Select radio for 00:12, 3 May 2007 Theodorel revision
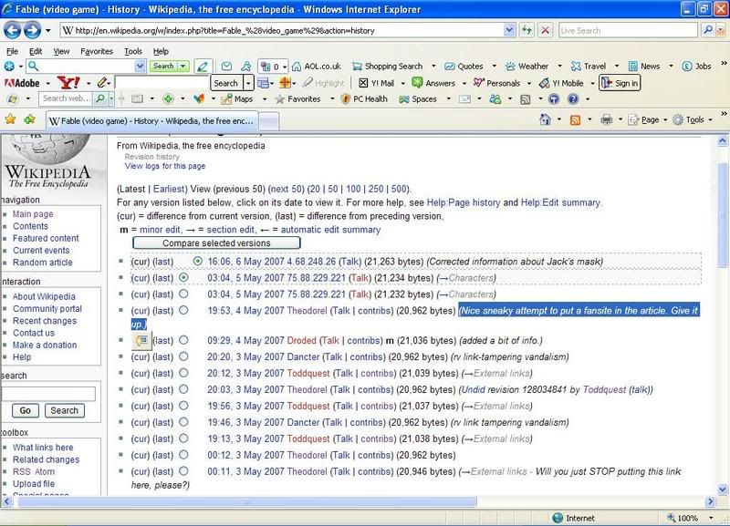This screenshot has height=526, width=730. [184, 455]
